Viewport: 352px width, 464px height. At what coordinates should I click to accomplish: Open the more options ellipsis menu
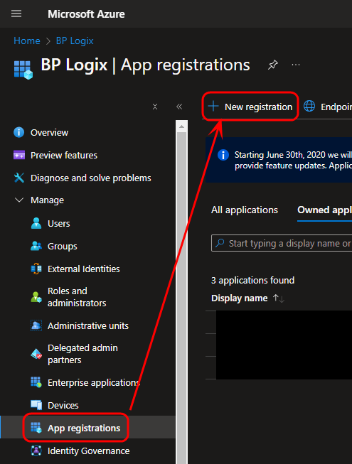[x=296, y=65]
